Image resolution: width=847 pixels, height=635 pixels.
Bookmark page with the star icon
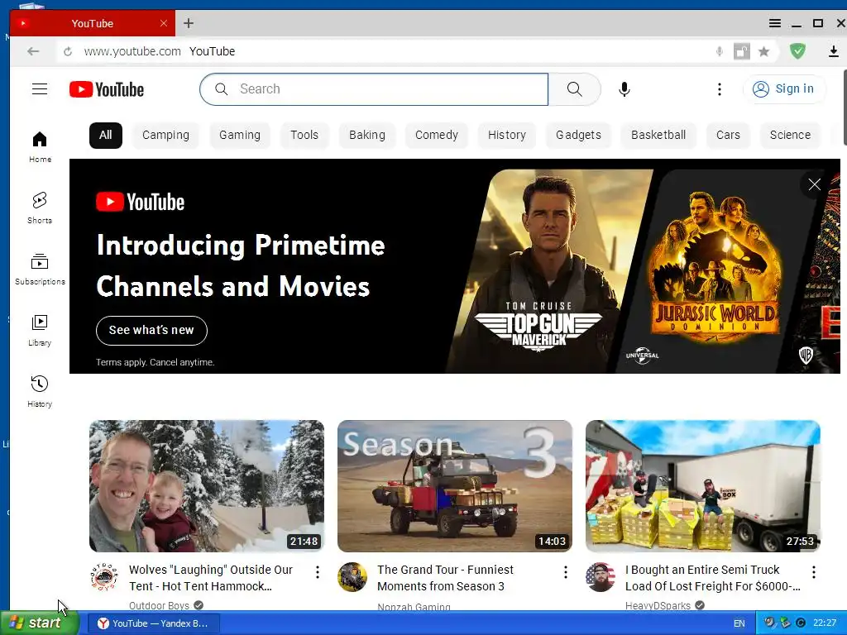(763, 51)
